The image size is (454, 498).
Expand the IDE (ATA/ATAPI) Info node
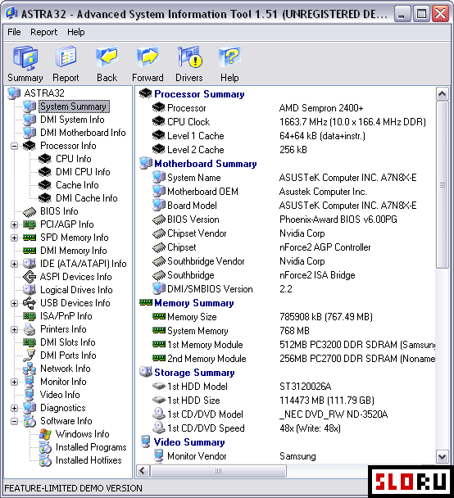(14, 264)
